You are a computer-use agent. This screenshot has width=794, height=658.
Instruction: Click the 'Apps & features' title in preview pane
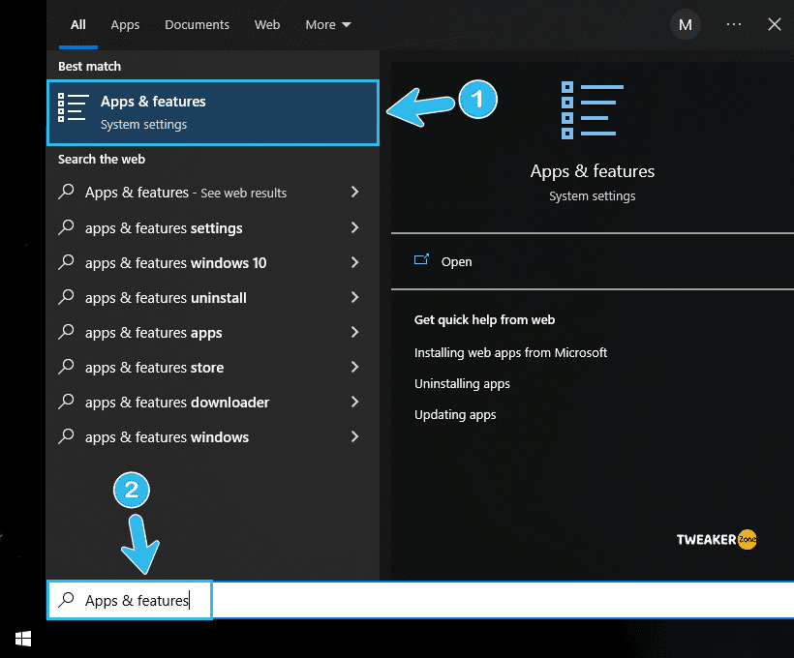click(x=592, y=171)
